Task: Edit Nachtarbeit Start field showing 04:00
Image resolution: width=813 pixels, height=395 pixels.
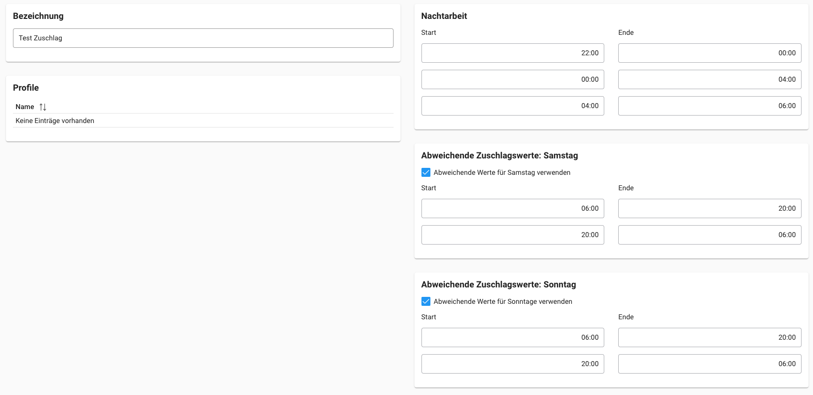Action: [x=512, y=106]
